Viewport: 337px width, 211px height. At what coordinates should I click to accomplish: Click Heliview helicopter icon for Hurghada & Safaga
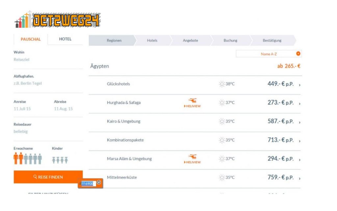click(x=192, y=101)
